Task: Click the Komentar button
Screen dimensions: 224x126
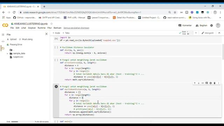Action: tap(185, 26)
